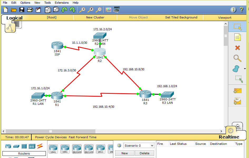Click the Zoom In toolbar icon

(82, 10)
